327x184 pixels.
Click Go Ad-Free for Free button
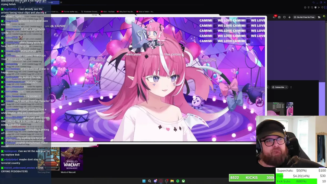coord(304,17)
